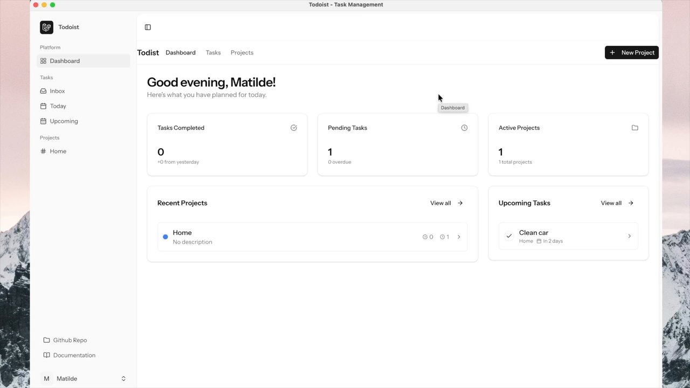The height and width of the screenshot is (388, 690).
Task: Switch to the Projects tab
Action: click(x=242, y=53)
